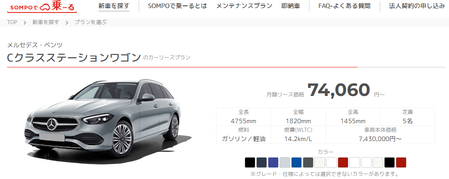Choose the silver light-gray color swatch
The width and height of the screenshot is (449, 179).
[284, 162]
